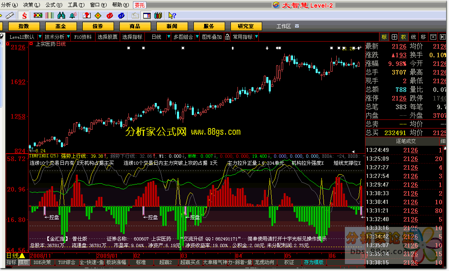This screenshot has width=449, height=271.
Task: Click the 债券 yellow button
Action: [98, 26]
